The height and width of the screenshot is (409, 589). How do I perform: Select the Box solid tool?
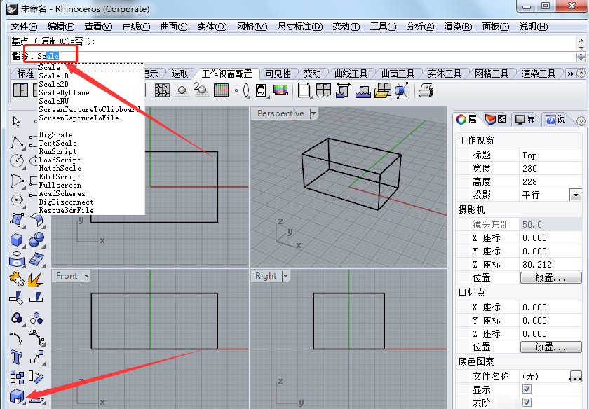(17, 240)
